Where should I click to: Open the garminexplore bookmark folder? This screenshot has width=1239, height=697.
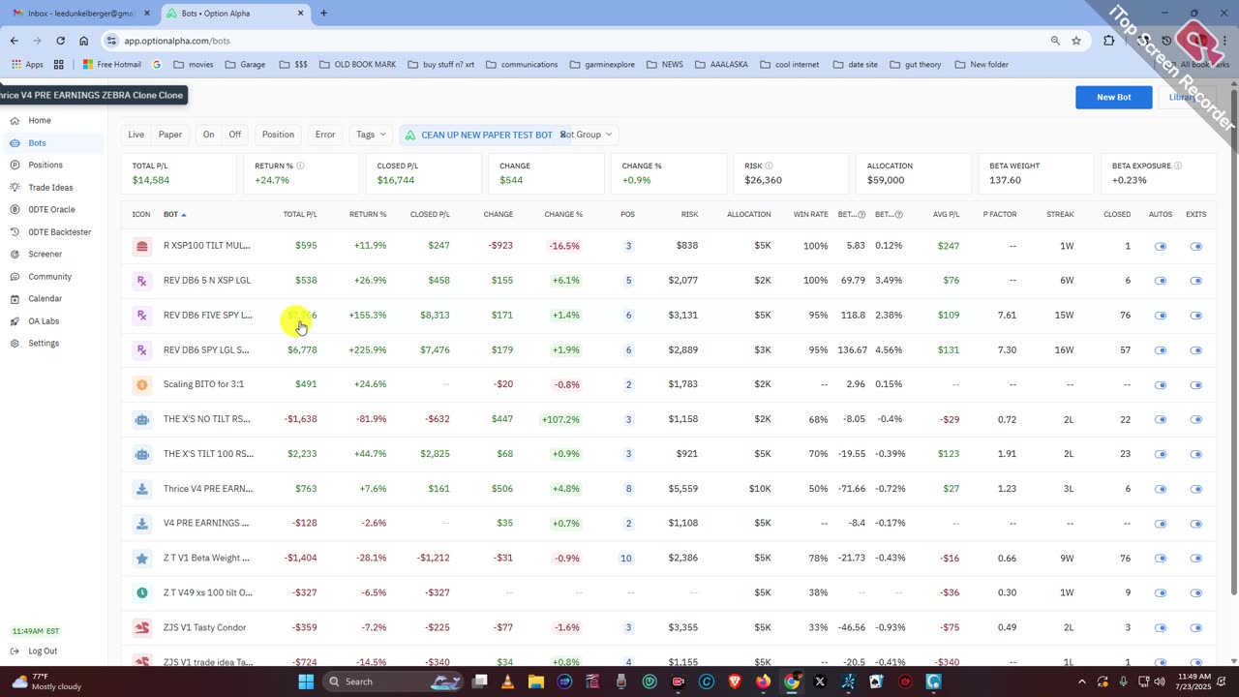pyautogui.click(x=601, y=65)
